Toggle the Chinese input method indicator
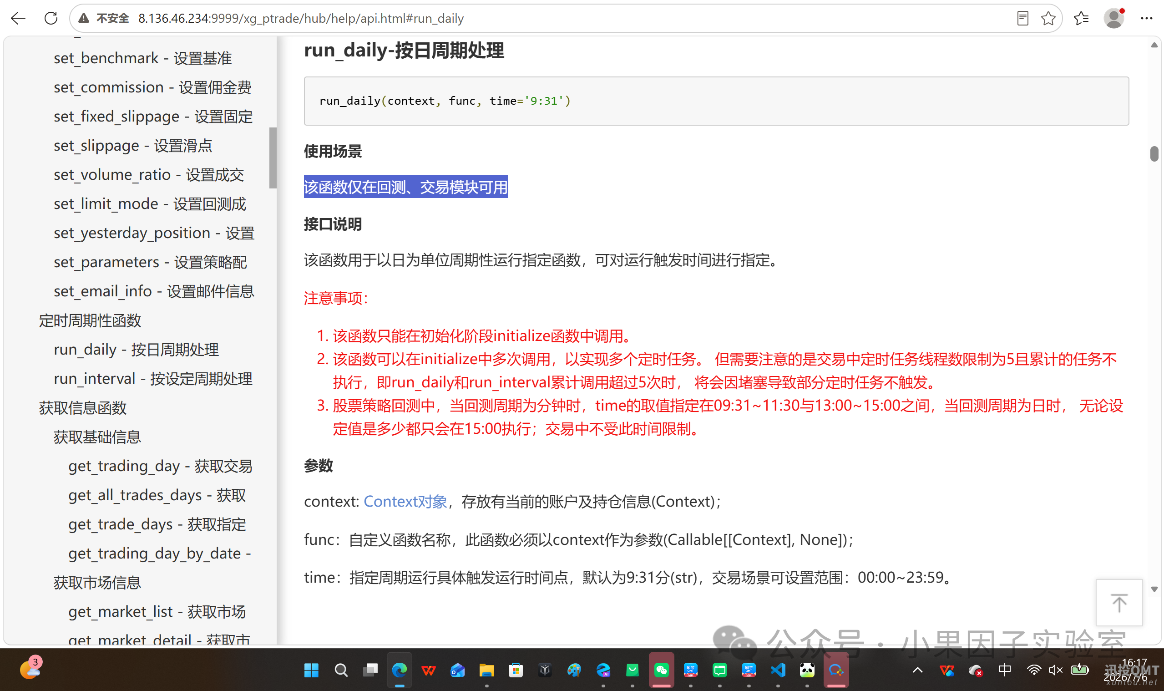Image resolution: width=1164 pixels, height=691 pixels. coord(1004,671)
